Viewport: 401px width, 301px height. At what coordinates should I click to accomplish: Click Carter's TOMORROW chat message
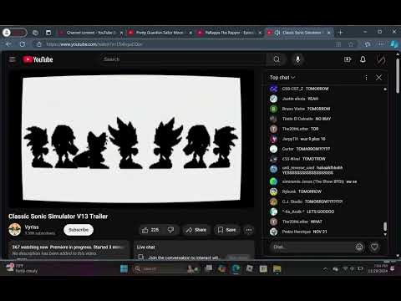point(312,149)
